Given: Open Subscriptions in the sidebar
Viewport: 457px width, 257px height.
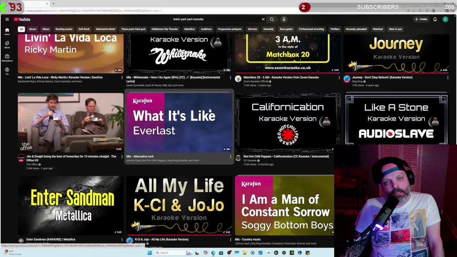Looking at the screenshot, I should [x=7, y=58].
